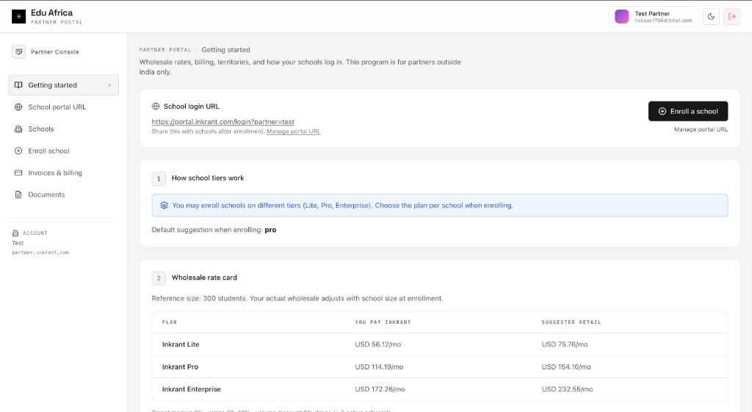Click the Enroll a school button

point(687,112)
